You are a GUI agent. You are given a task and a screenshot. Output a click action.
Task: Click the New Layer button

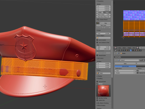103,25
